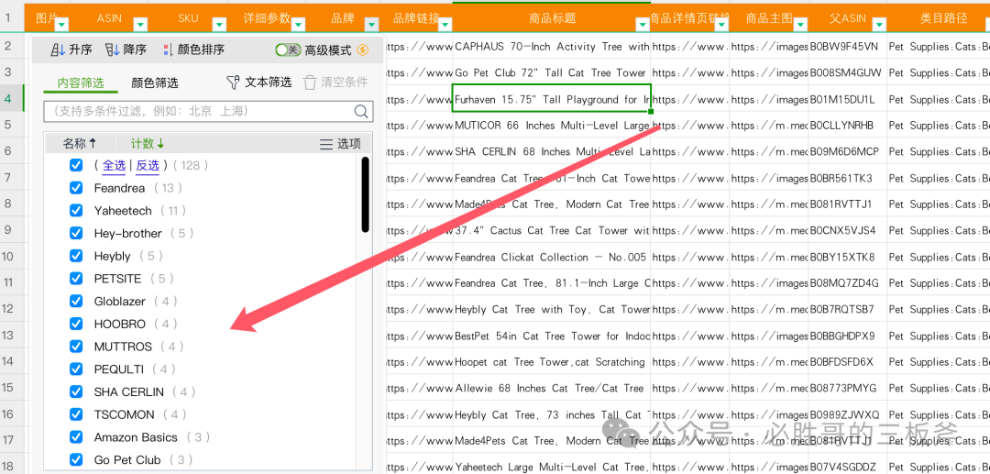
Task: Click the Furhaven 15.75" Tall Playground title cell
Action: [551, 99]
